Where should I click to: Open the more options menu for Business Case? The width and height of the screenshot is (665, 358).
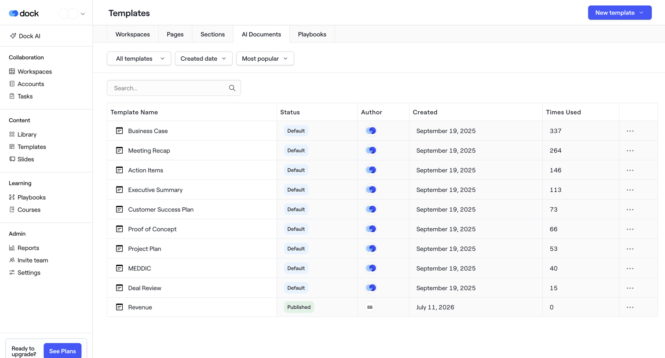(x=630, y=131)
